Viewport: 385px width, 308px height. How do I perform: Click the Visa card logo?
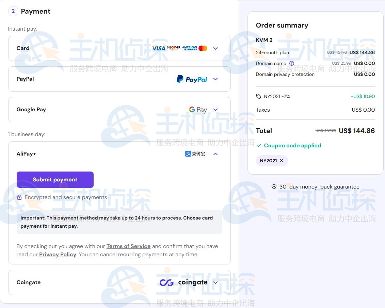pos(159,48)
